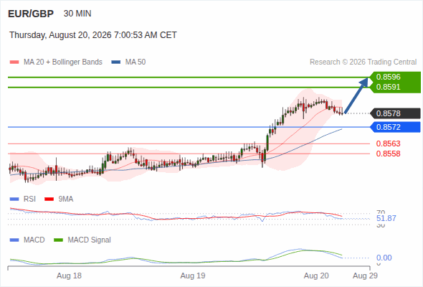Screen dimensions: 423x287
Task: Select the 0.8596 green resistance label
Action: tap(388, 77)
